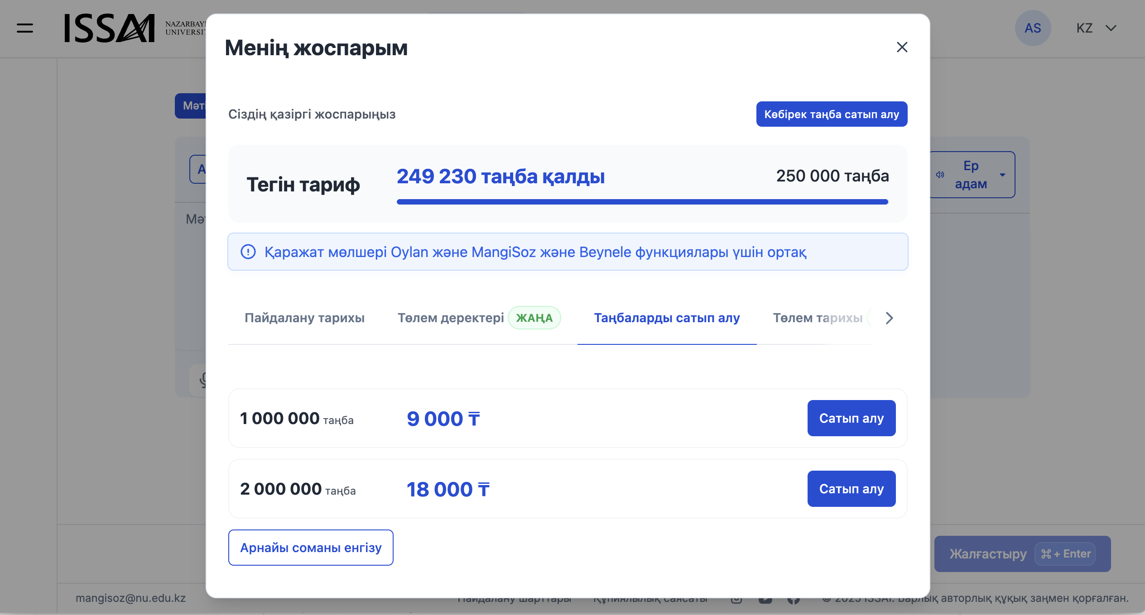
Task: Click the speaker icon beside Ер адам
Action: tap(940, 175)
